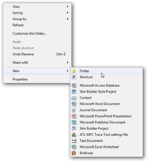This screenshot has width=148, height=162.
Task: Select the 'Contact' label in the submenu
Action: click(86, 98)
